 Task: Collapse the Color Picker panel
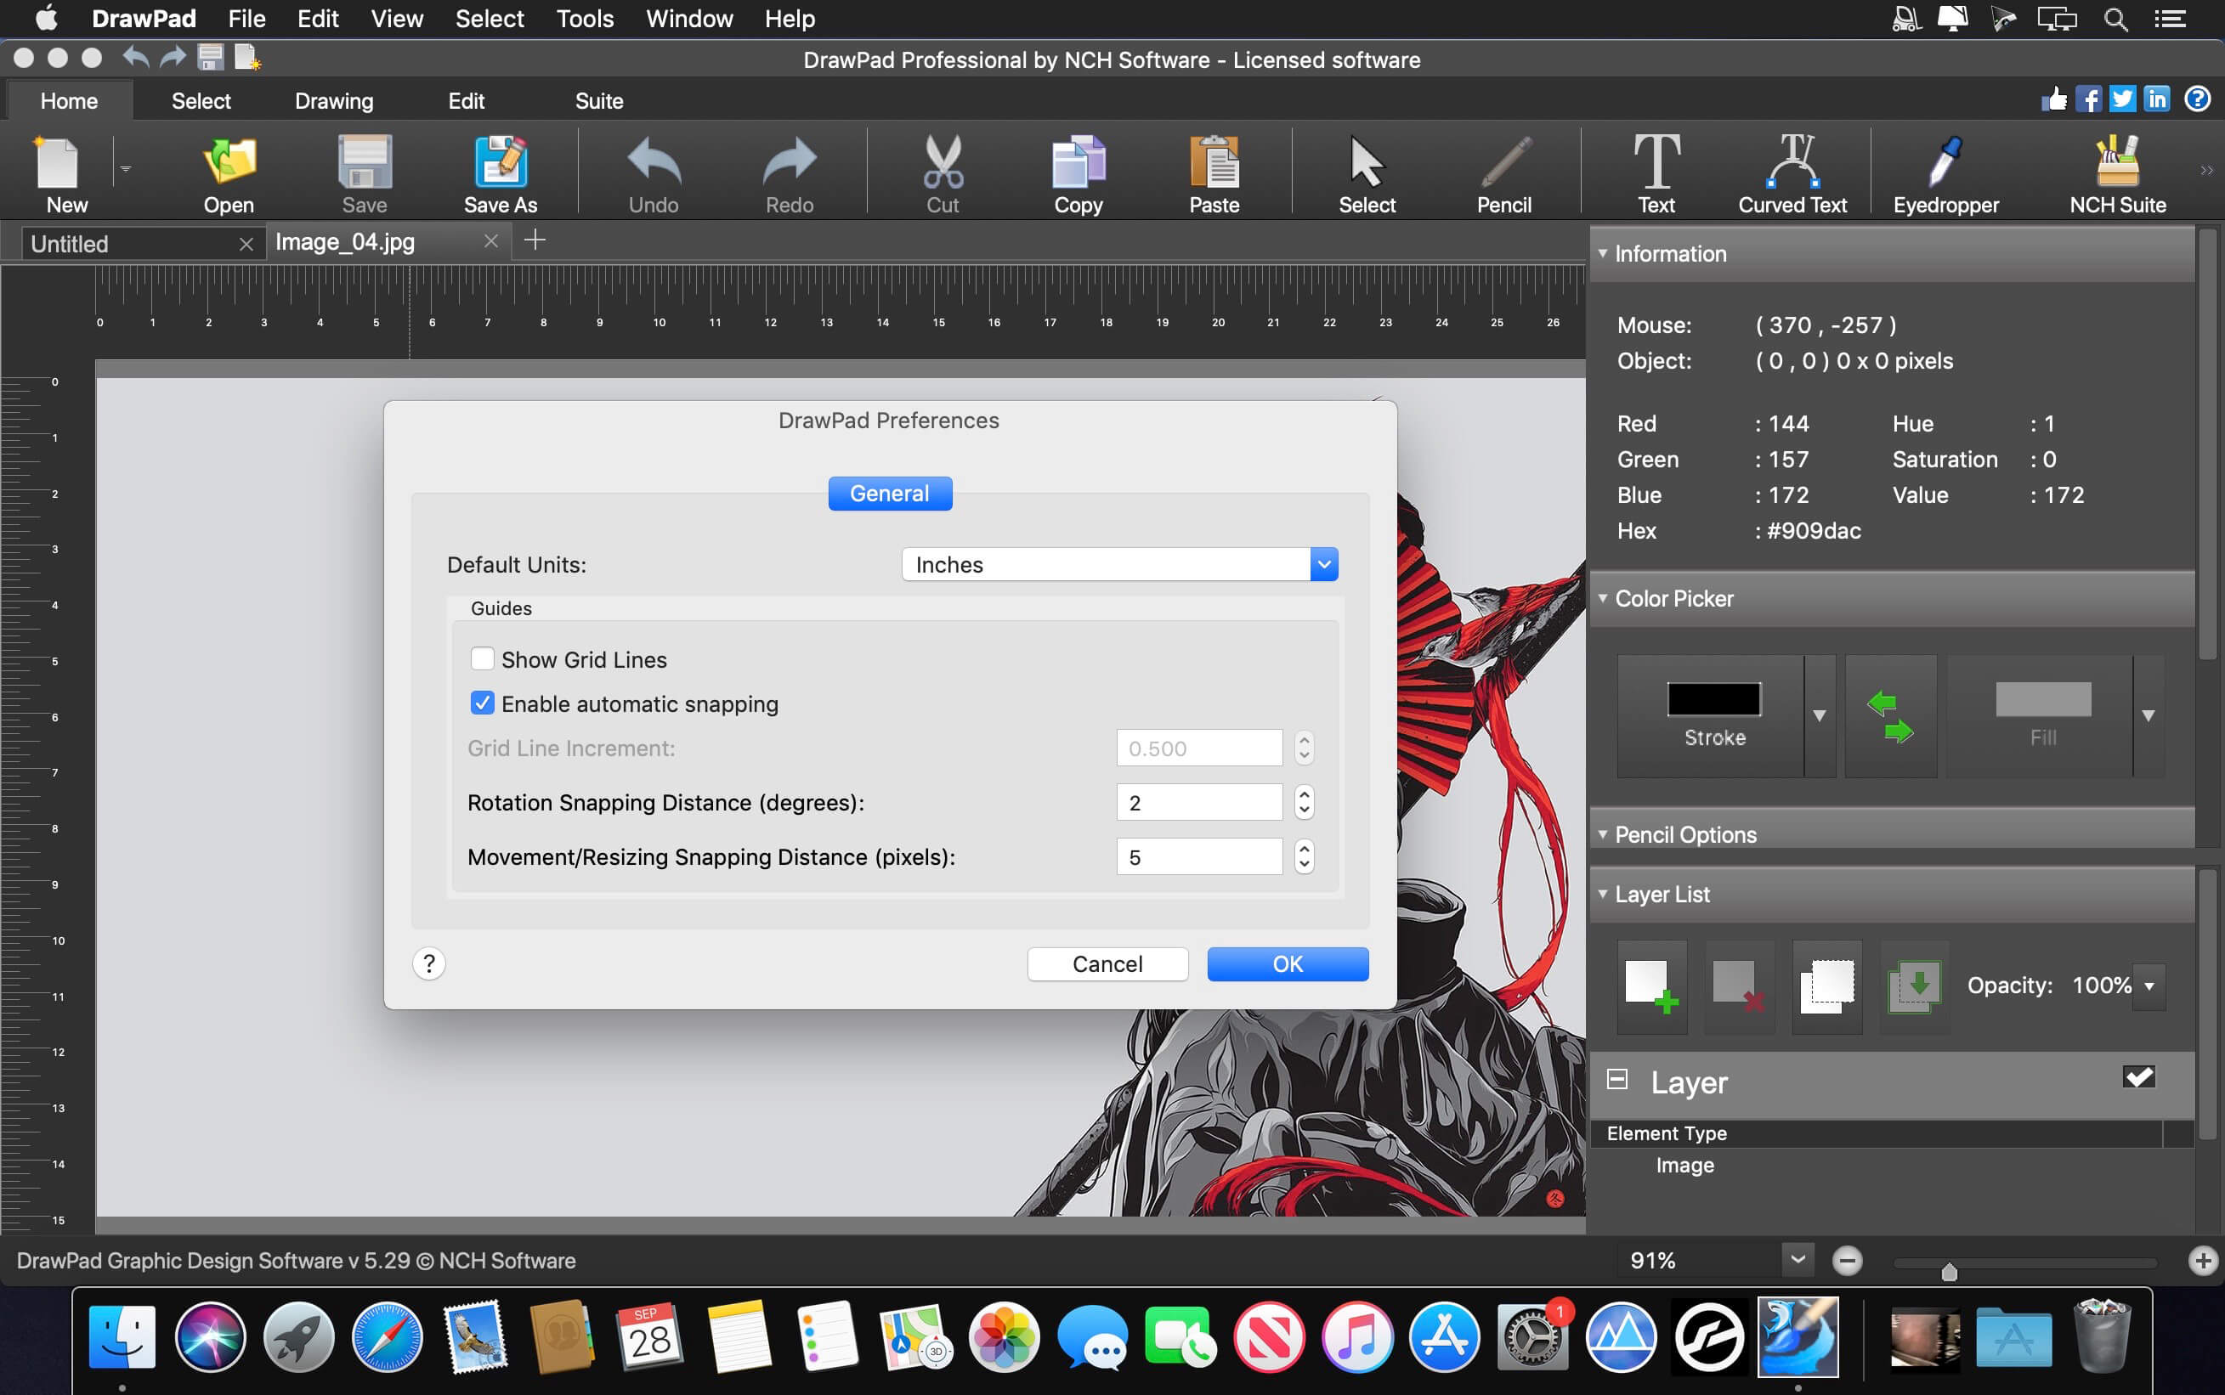coord(1603,599)
